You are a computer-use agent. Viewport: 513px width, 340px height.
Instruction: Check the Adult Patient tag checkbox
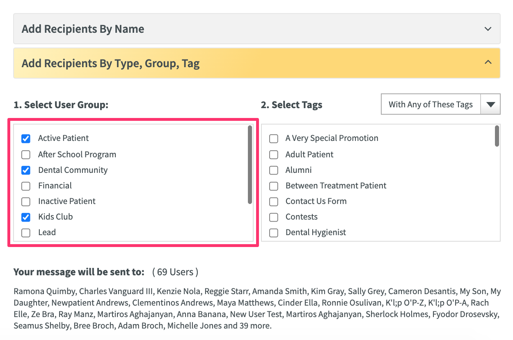273,154
